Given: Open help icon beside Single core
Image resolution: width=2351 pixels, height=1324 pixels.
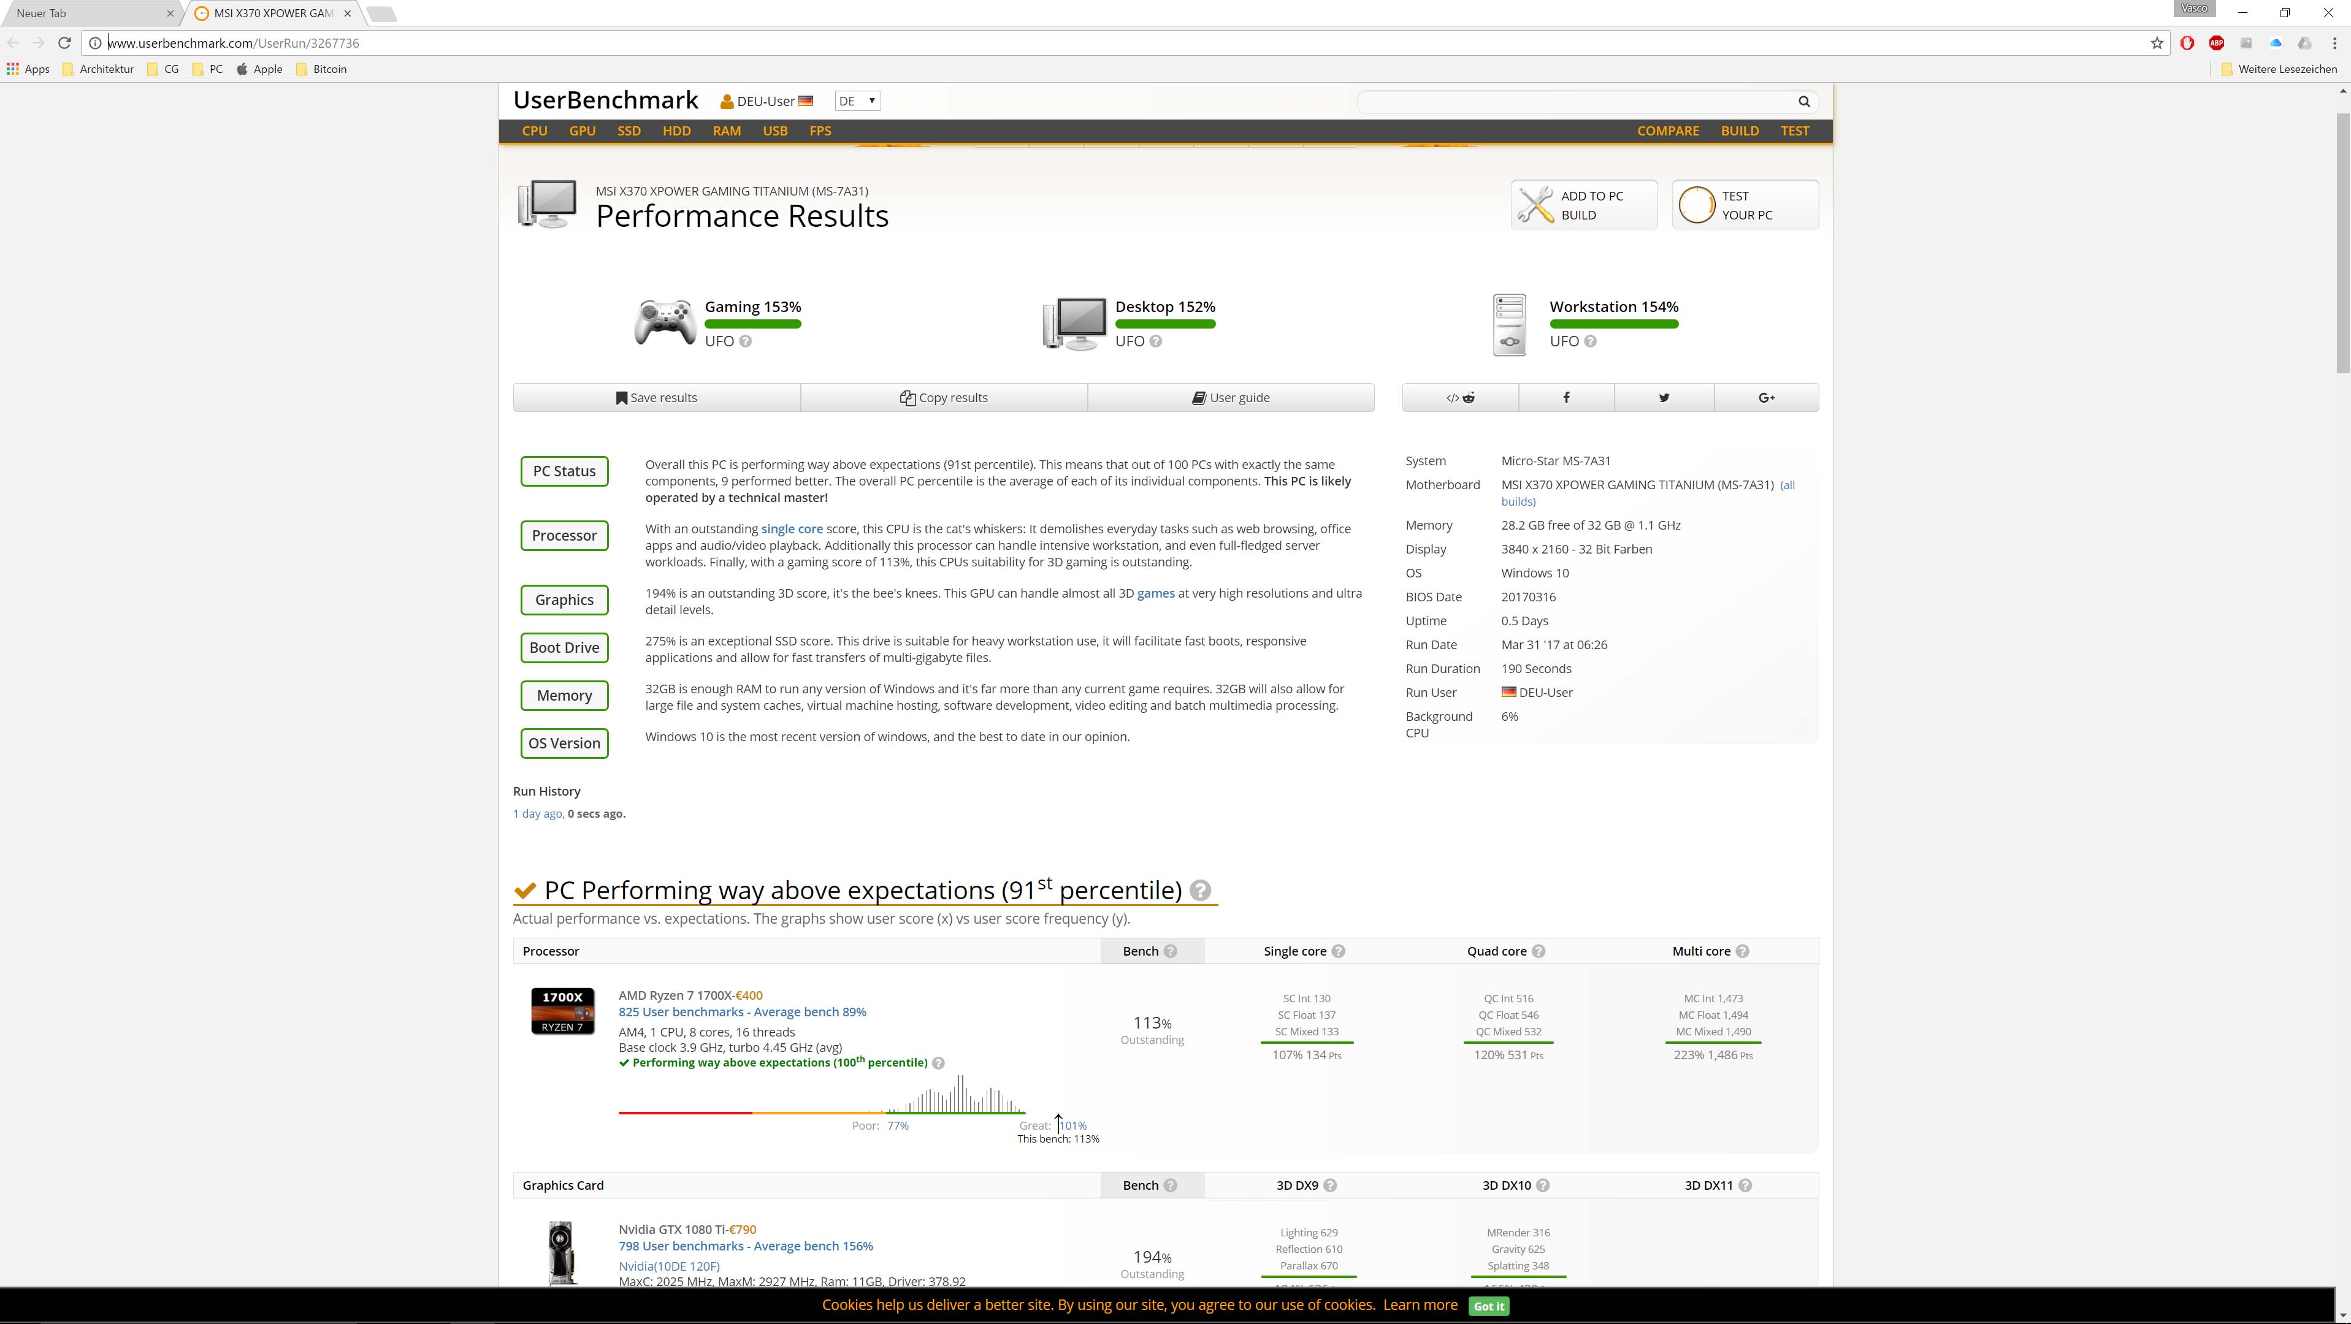Looking at the screenshot, I should [x=1338, y=951].
